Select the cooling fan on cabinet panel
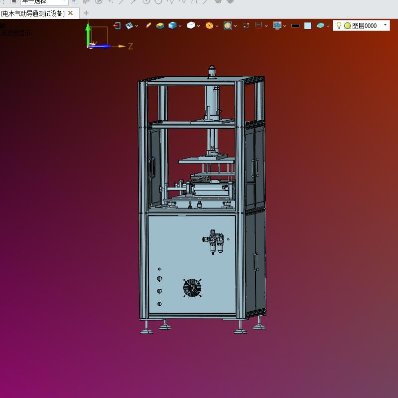398x398 pixels. [192, 288]
